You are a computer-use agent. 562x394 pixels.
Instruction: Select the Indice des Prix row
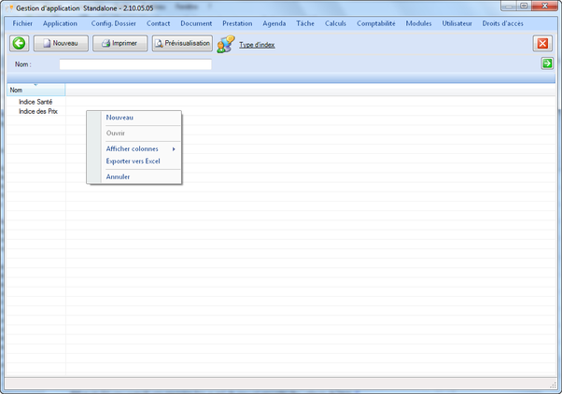click(x=38, y=111)
